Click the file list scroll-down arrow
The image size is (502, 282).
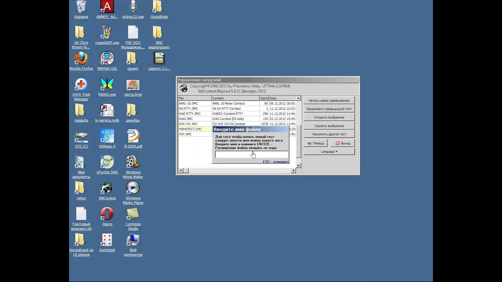(x=298, y=166)
